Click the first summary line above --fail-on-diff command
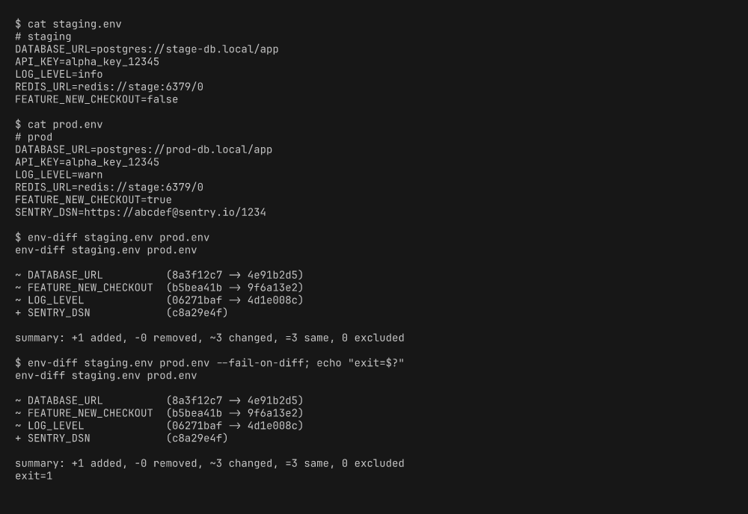Screen dimensions: 748x514 [209, 338]
